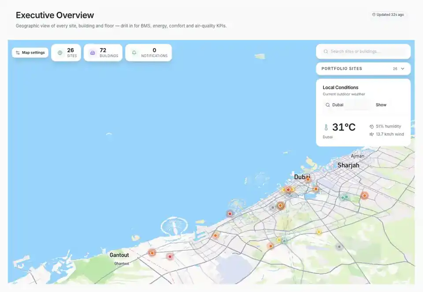Click the globe icon on Sites card
This screenshot has height=292, width=423.
[x=60, y=52]
